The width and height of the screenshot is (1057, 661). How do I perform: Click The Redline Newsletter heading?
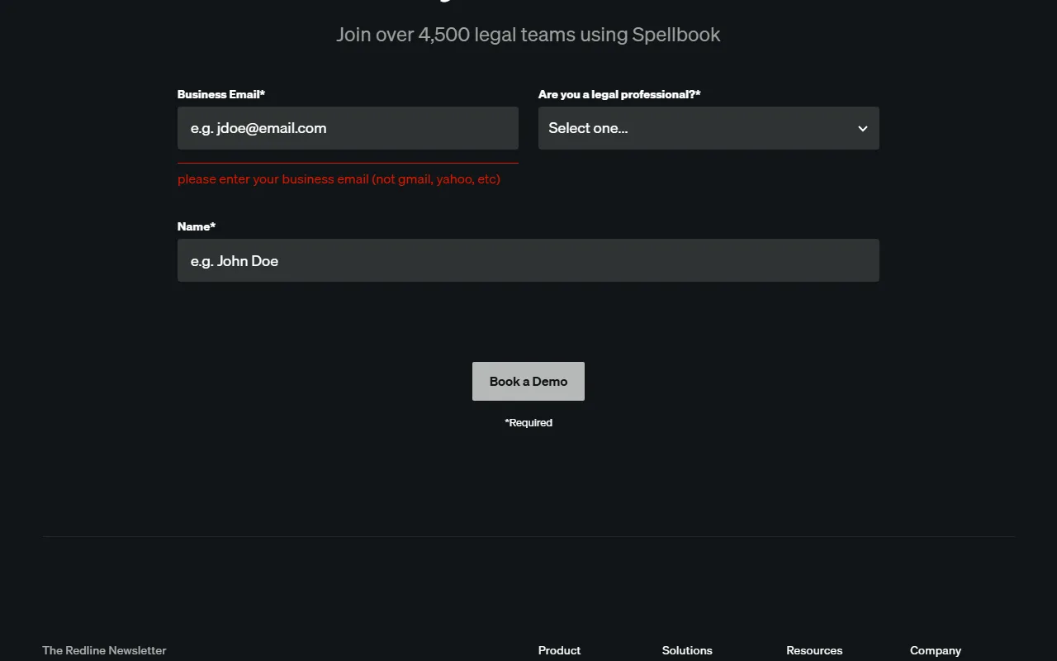coord(104,650)
